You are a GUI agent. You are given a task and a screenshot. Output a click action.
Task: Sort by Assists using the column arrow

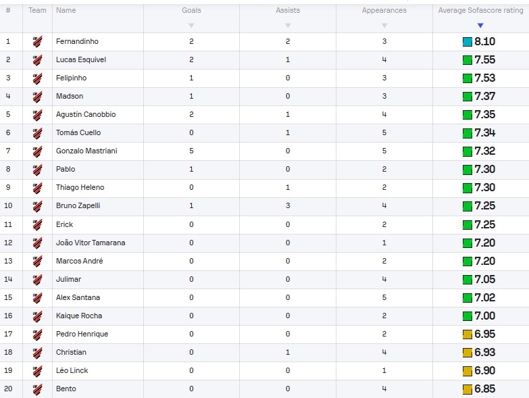pos(288,26)
